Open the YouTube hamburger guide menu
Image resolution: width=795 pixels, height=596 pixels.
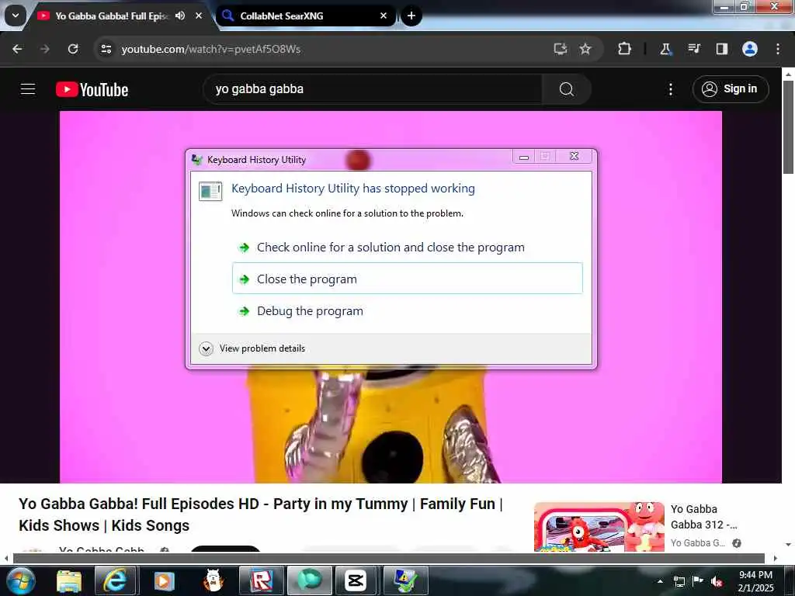[28, 89]
